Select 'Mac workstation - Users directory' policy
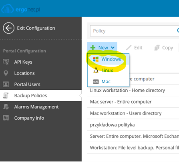The width and height of the screenshot is (179, 167). [133, 113]
